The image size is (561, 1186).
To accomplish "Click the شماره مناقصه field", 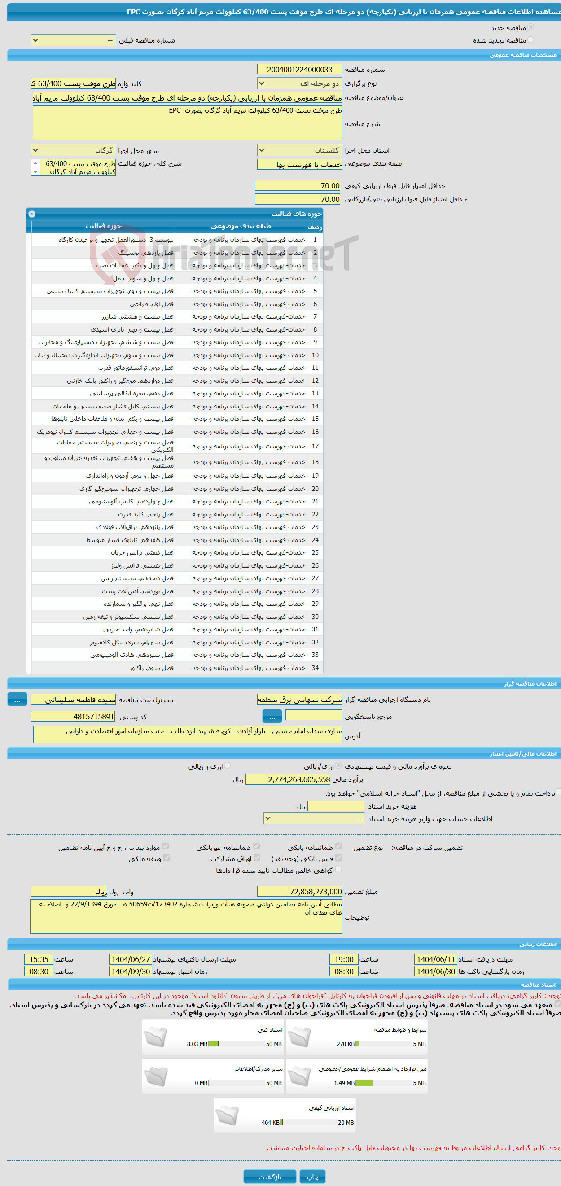I will click(299, 70).
